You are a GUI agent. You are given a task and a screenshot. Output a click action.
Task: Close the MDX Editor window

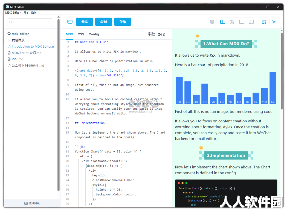point(278,7)
